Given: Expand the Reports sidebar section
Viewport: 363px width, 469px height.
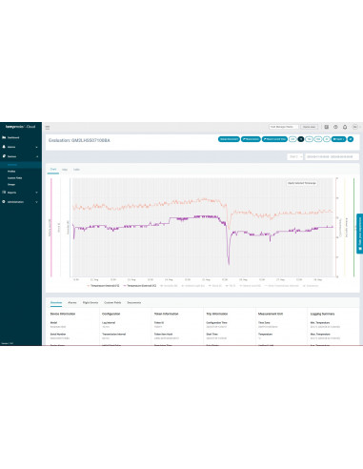Looking at the screenshot, I should 21,193.
